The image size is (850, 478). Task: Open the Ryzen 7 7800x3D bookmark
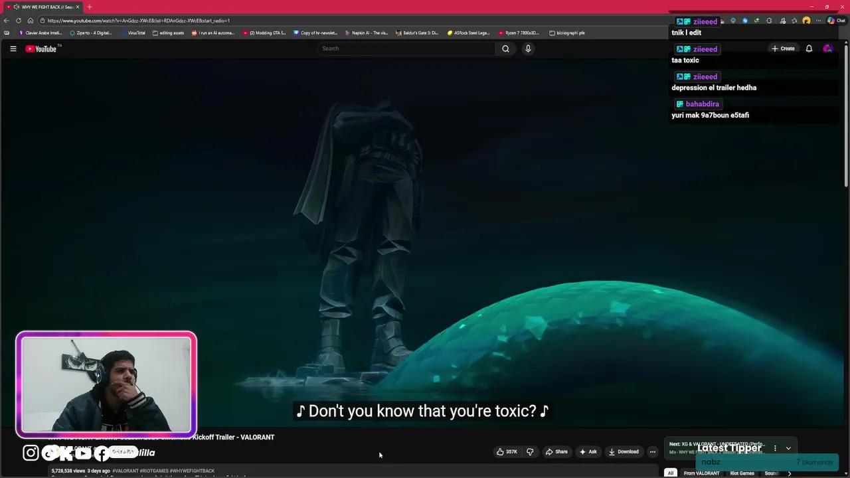tap(519, 33)
